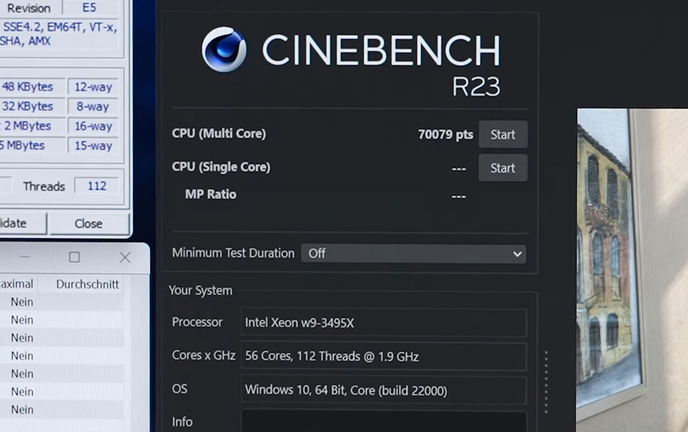Click the 32 KBytes cache size in CPU-Z
The image size is (688, 432).
point(28,106)
